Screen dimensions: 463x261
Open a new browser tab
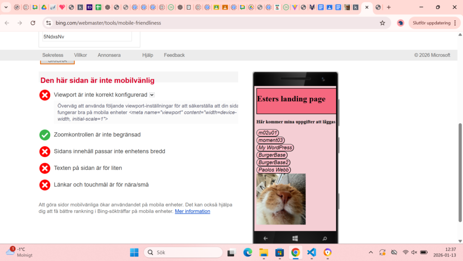(388, 7)
